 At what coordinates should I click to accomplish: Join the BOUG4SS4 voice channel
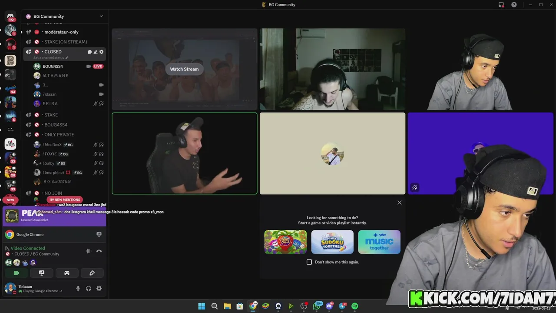(65, 125)
